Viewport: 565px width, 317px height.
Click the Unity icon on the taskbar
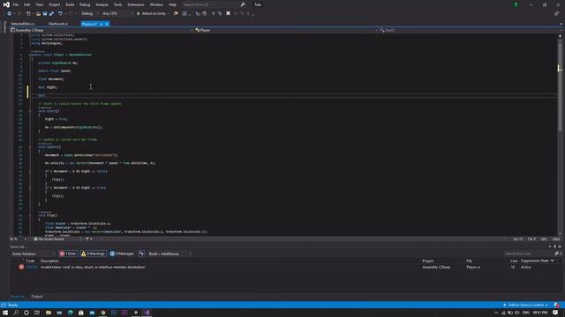(x=136, y=313)
